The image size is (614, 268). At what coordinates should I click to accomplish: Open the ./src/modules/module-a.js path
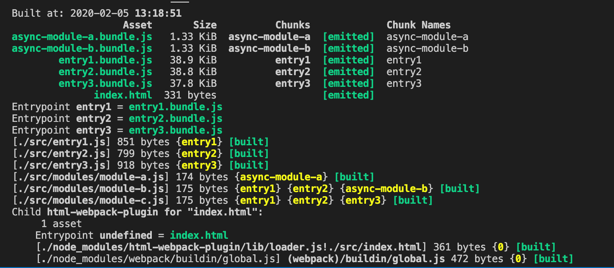point(90,177)
